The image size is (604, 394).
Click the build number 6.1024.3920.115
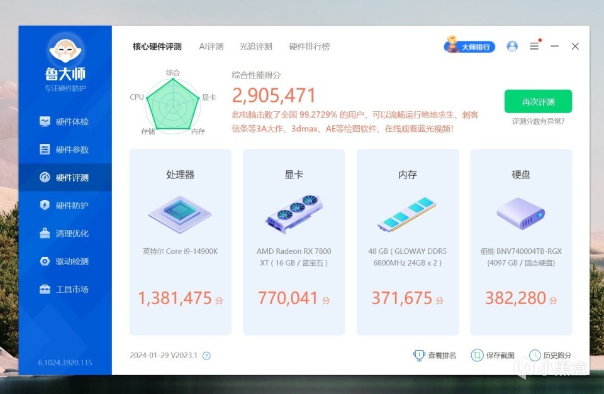[65, 363]
